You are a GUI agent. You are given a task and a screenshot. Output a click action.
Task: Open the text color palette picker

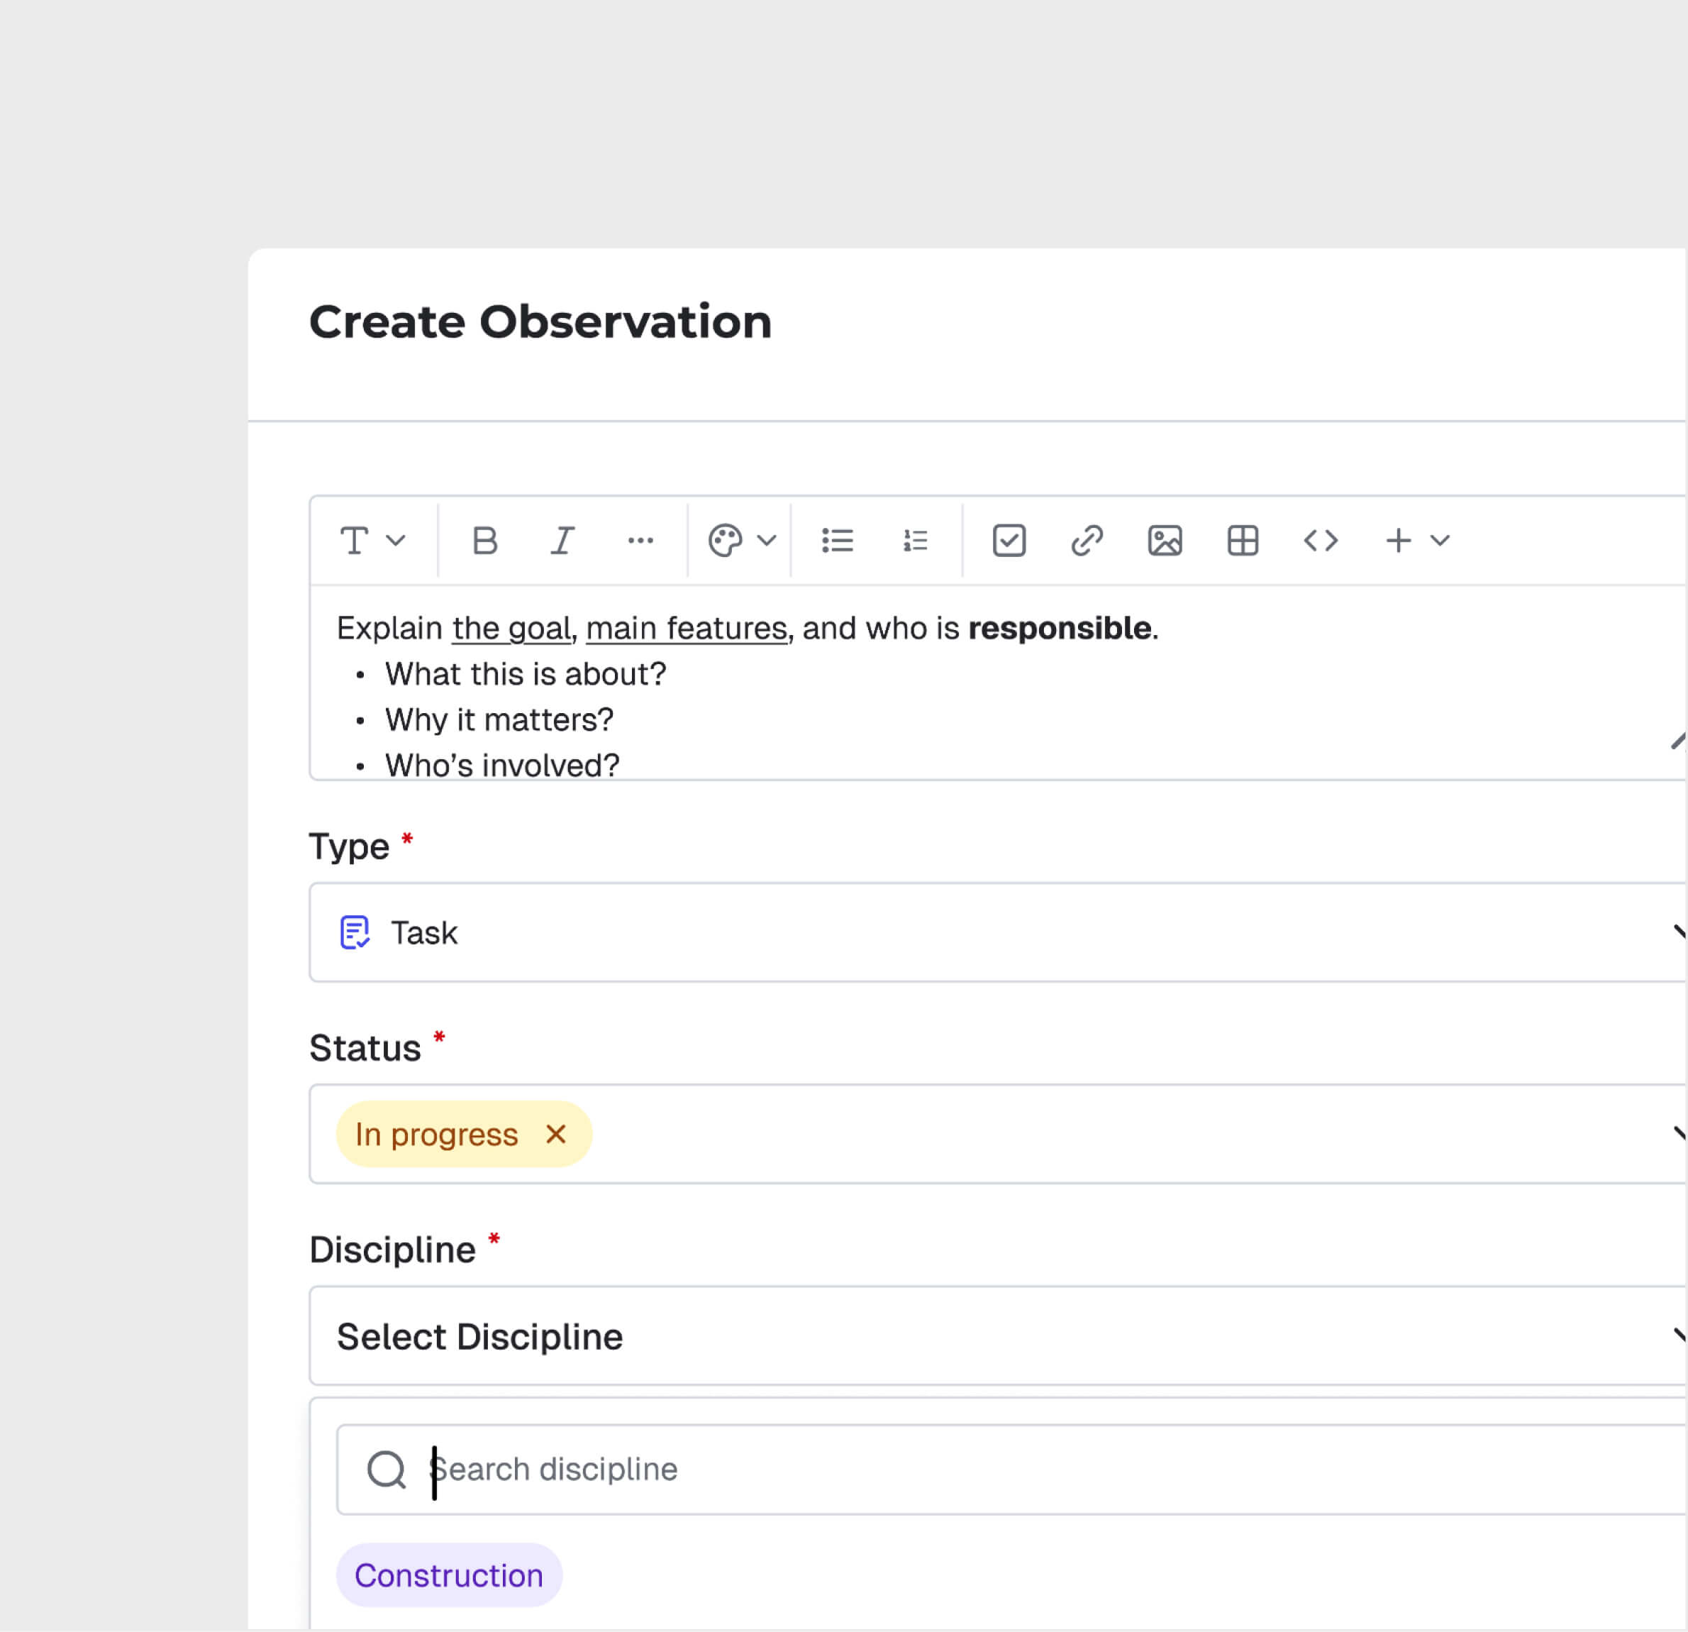tap(739, 540)
